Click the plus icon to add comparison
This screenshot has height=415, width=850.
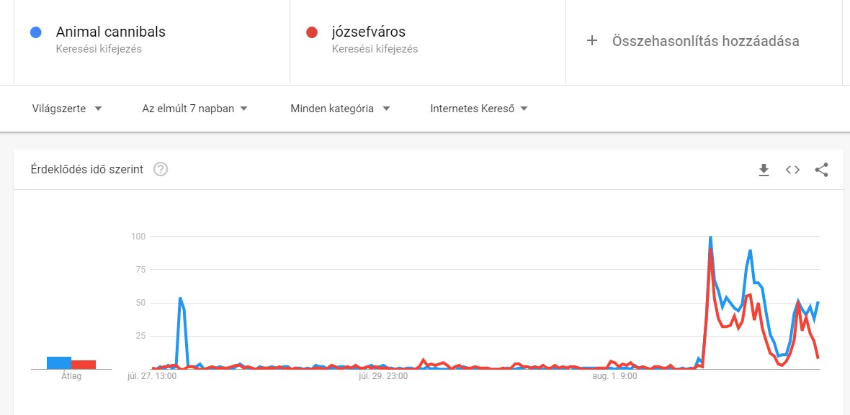click(x=592, y=41)
